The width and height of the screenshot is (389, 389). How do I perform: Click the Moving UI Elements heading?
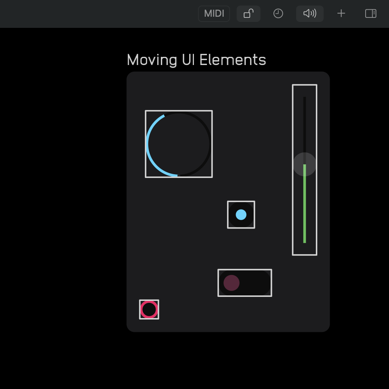click(x=196, y=59)
